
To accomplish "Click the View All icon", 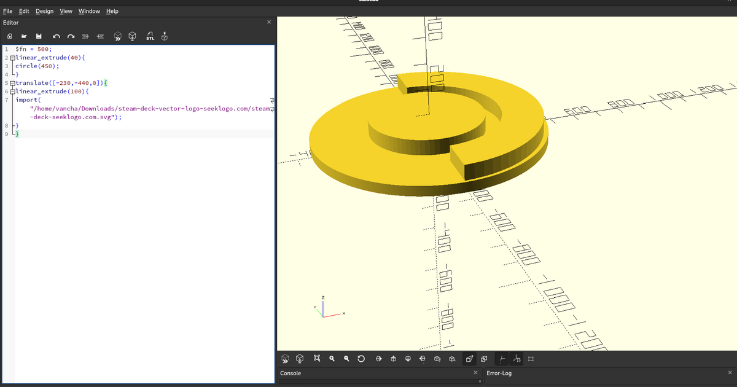I will point(317,358).
